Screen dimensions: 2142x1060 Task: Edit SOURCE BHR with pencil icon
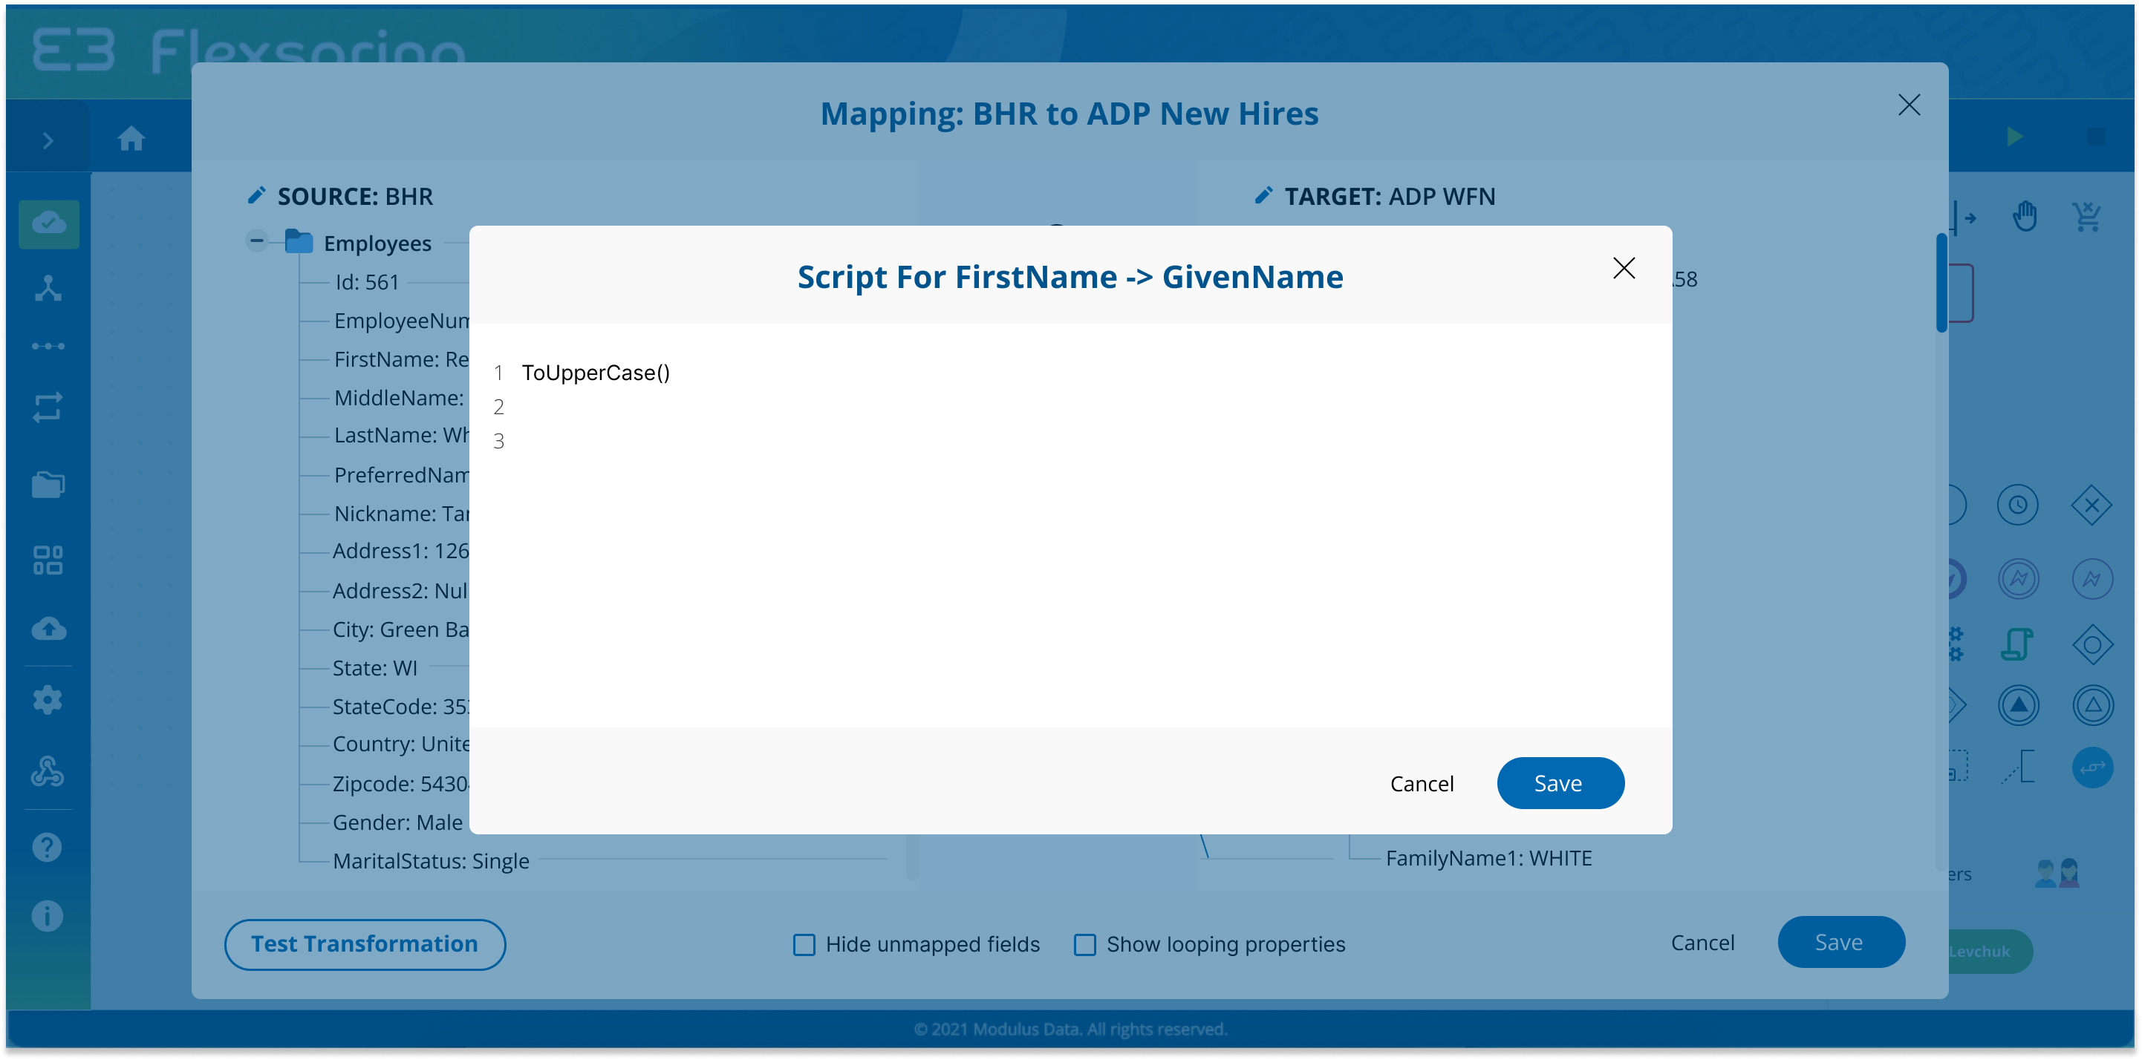point(257,195)
